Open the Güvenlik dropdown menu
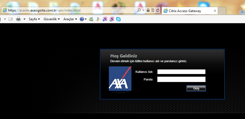The width and height of the screenshot is (245, 119). coord(52,19)
